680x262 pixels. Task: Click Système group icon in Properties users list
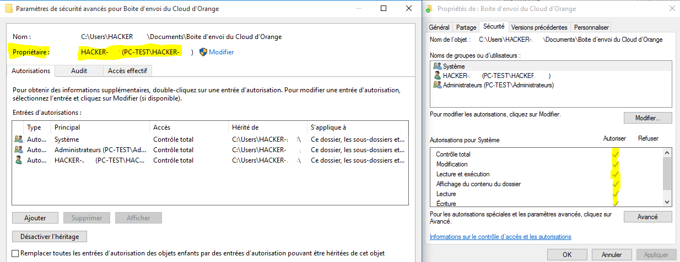pos(437,66)
